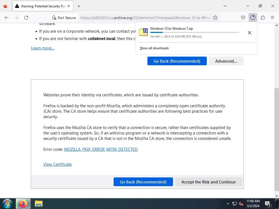279x209 pixels.
Task: Click the Firefox View icon in tab bar
Action: (x=5, y=6)
